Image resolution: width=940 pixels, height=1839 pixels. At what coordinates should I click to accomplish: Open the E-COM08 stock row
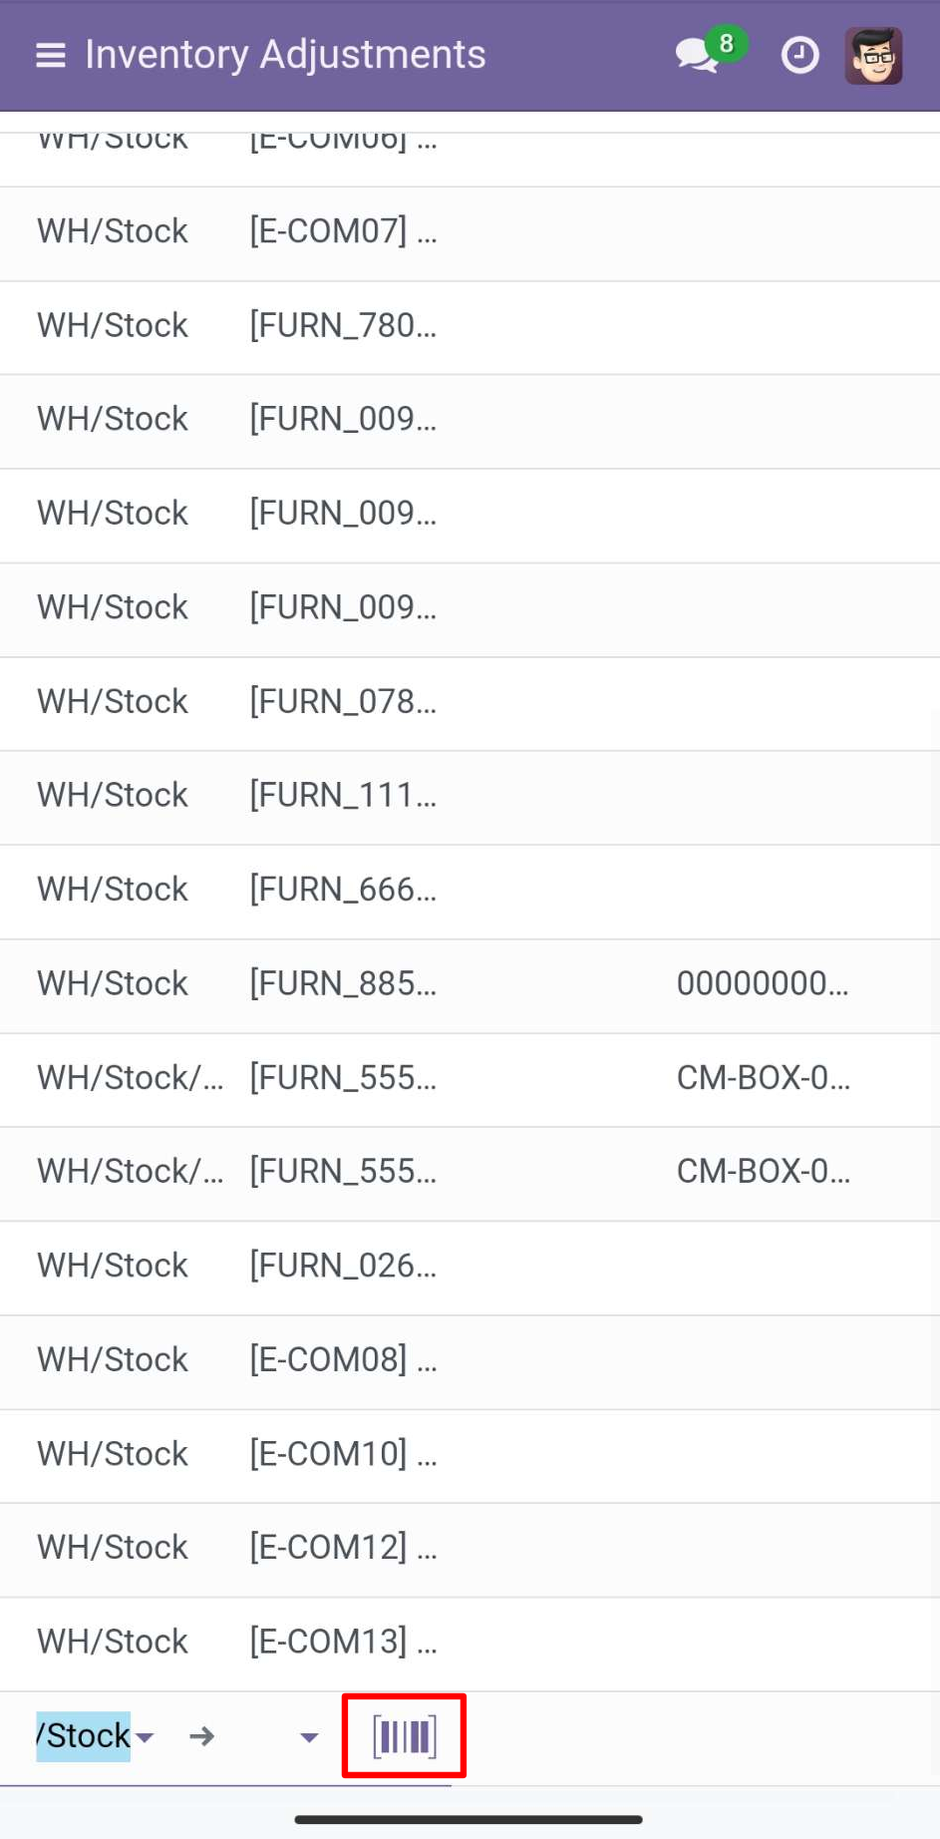pos(470,1361)
